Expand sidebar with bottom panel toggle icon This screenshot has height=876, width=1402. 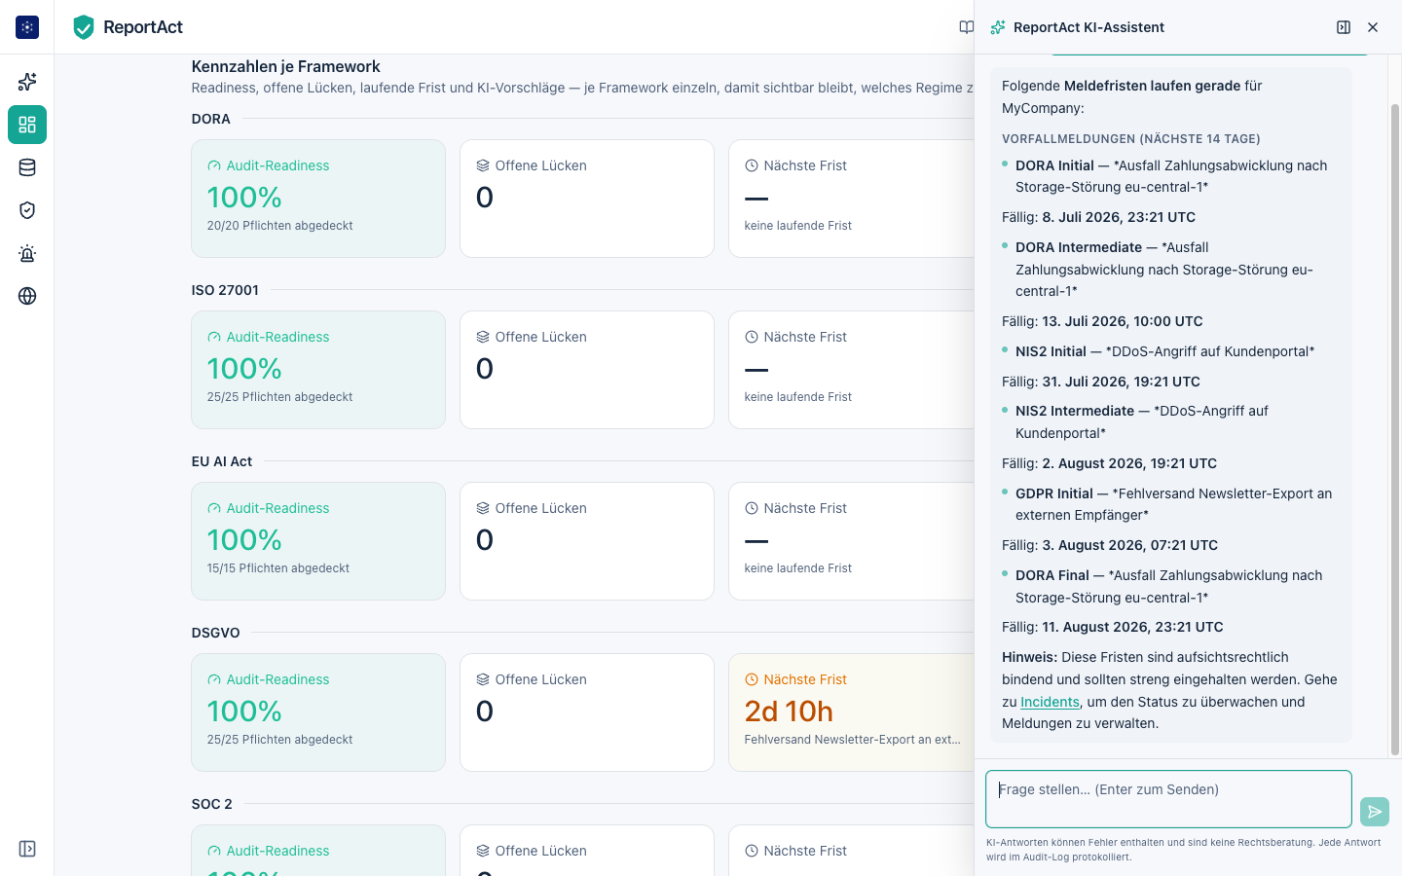27,849
